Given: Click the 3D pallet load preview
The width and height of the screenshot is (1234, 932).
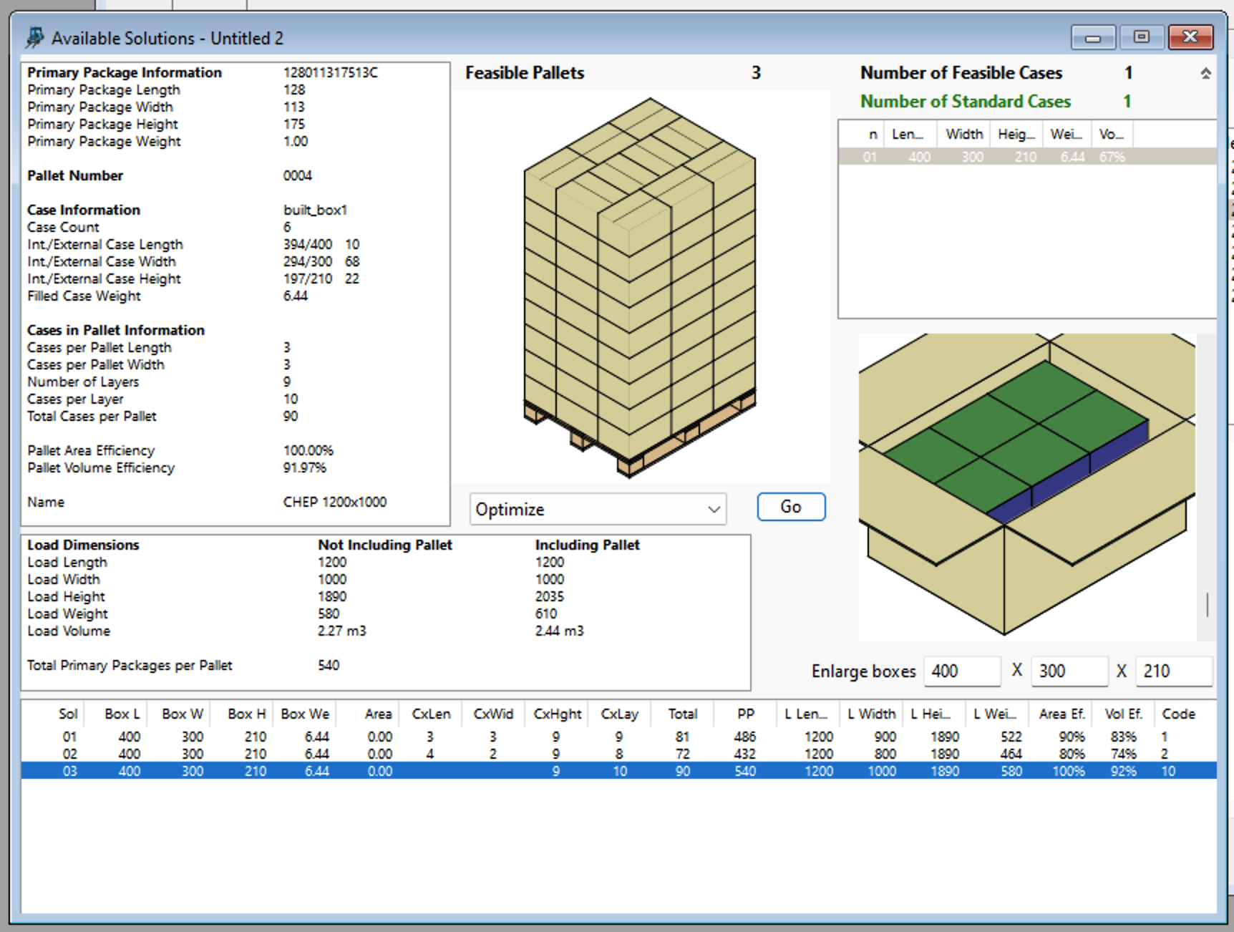Looking at the screenshot, I should (x=640, y=287).
